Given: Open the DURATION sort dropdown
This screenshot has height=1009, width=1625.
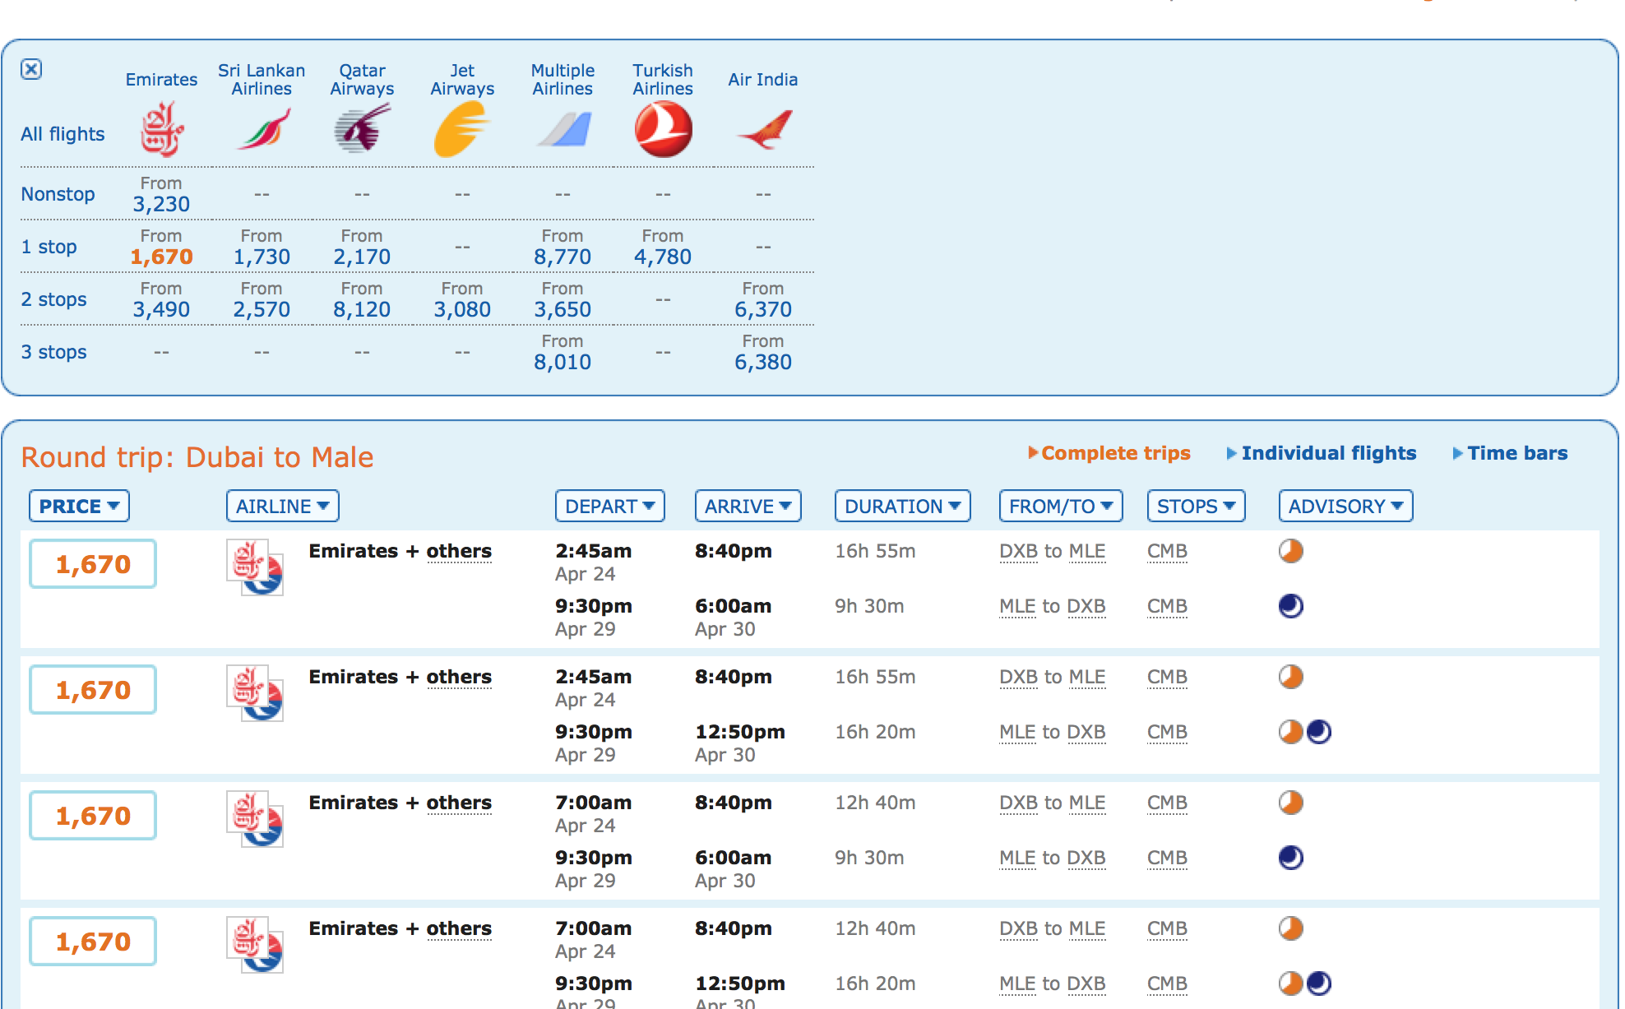Looking at the screenshot, I should click(902, 506).
